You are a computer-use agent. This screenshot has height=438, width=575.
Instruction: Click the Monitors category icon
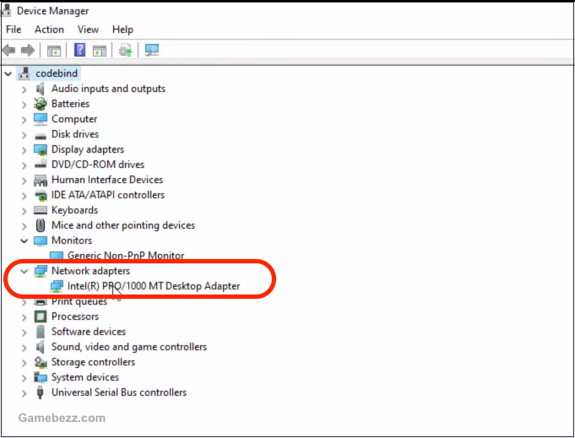41,241
